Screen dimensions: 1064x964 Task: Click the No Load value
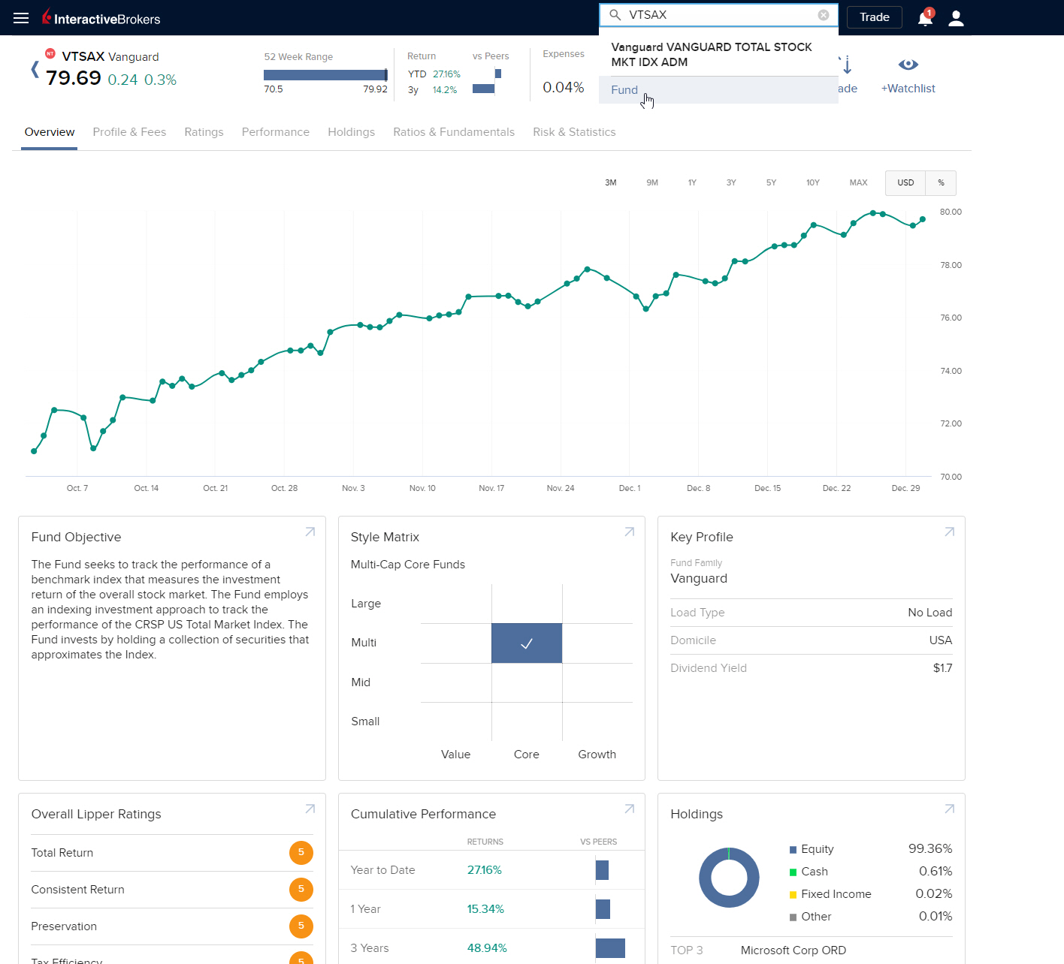929,613
